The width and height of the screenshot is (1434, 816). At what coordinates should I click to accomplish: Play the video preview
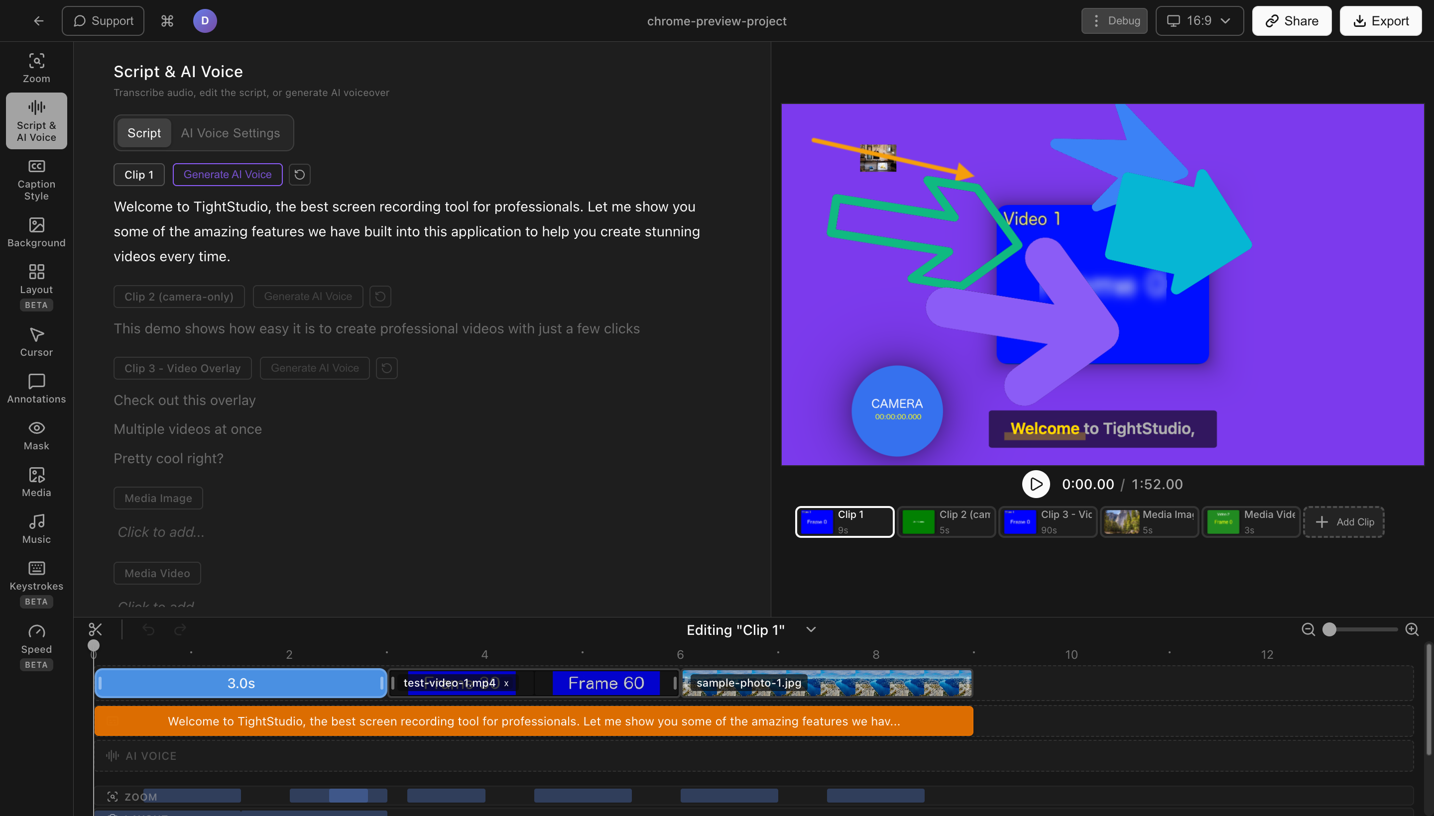(x=1036, y=484)
